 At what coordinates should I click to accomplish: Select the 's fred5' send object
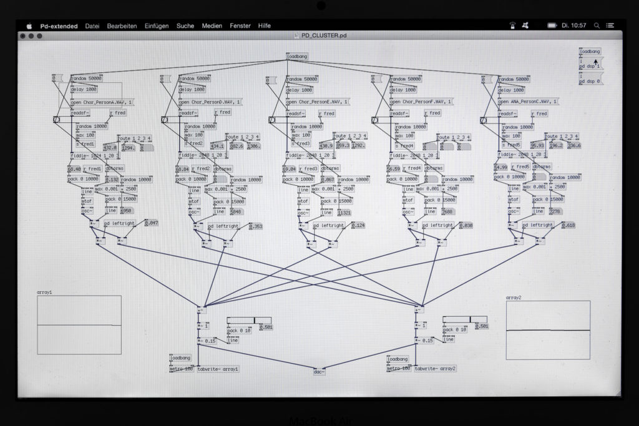click(x=512, y=145)
